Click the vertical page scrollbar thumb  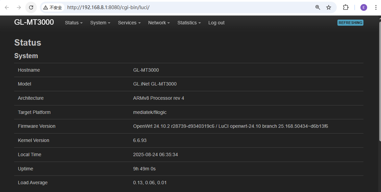tap(379, 81)
